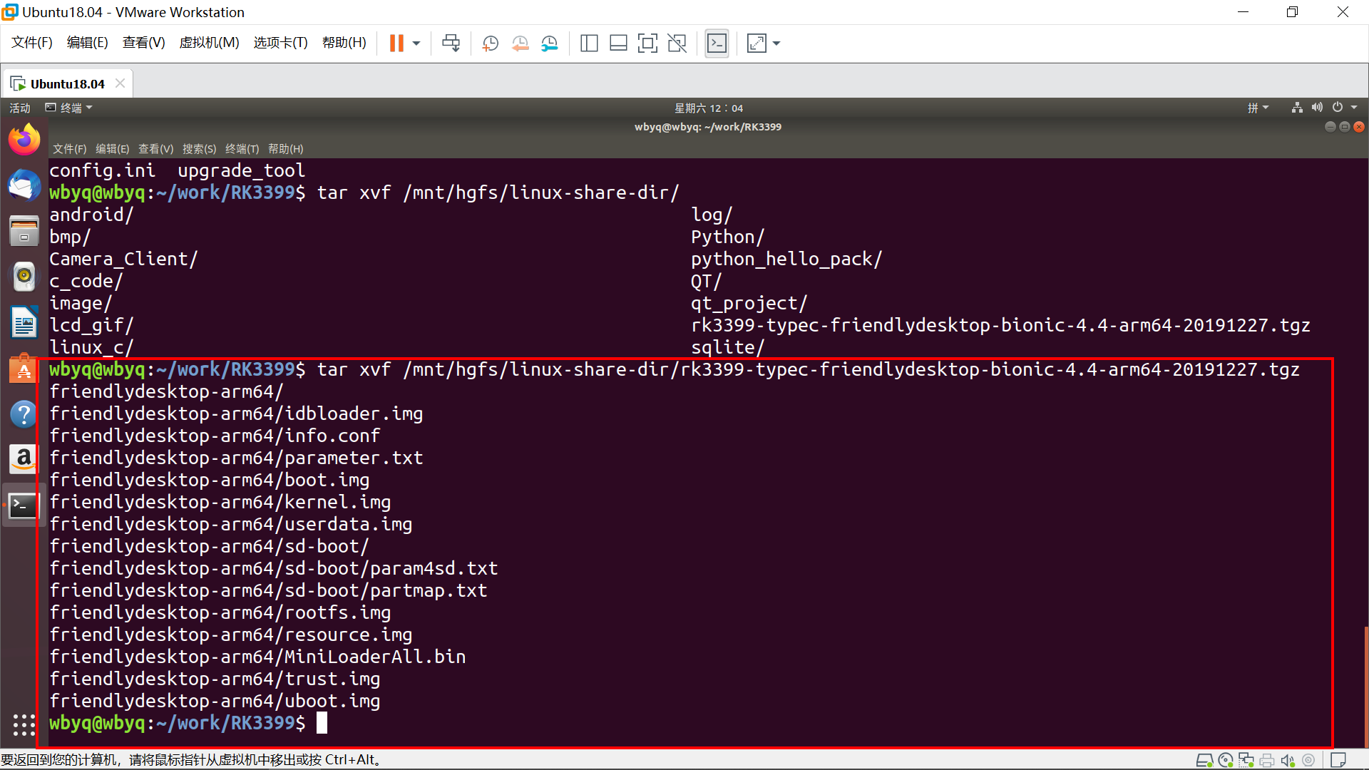Image resolution: width=1369 pixels, height=770 pixels.
Task: Expand the stretch guest display dropdown
Action: (776, 43)
